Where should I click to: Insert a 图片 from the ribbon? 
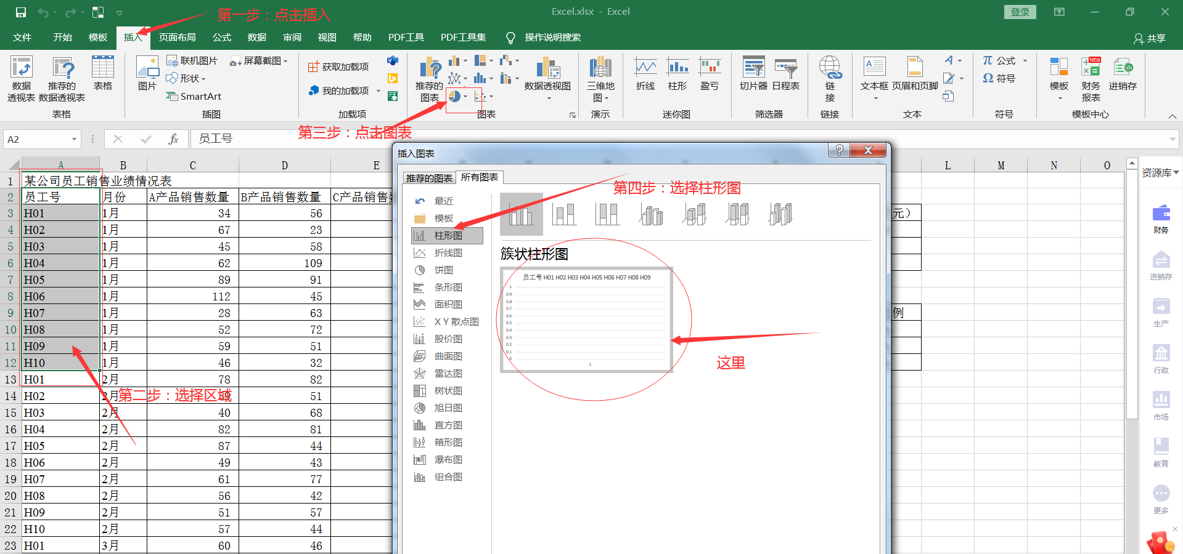coord(147,74)
